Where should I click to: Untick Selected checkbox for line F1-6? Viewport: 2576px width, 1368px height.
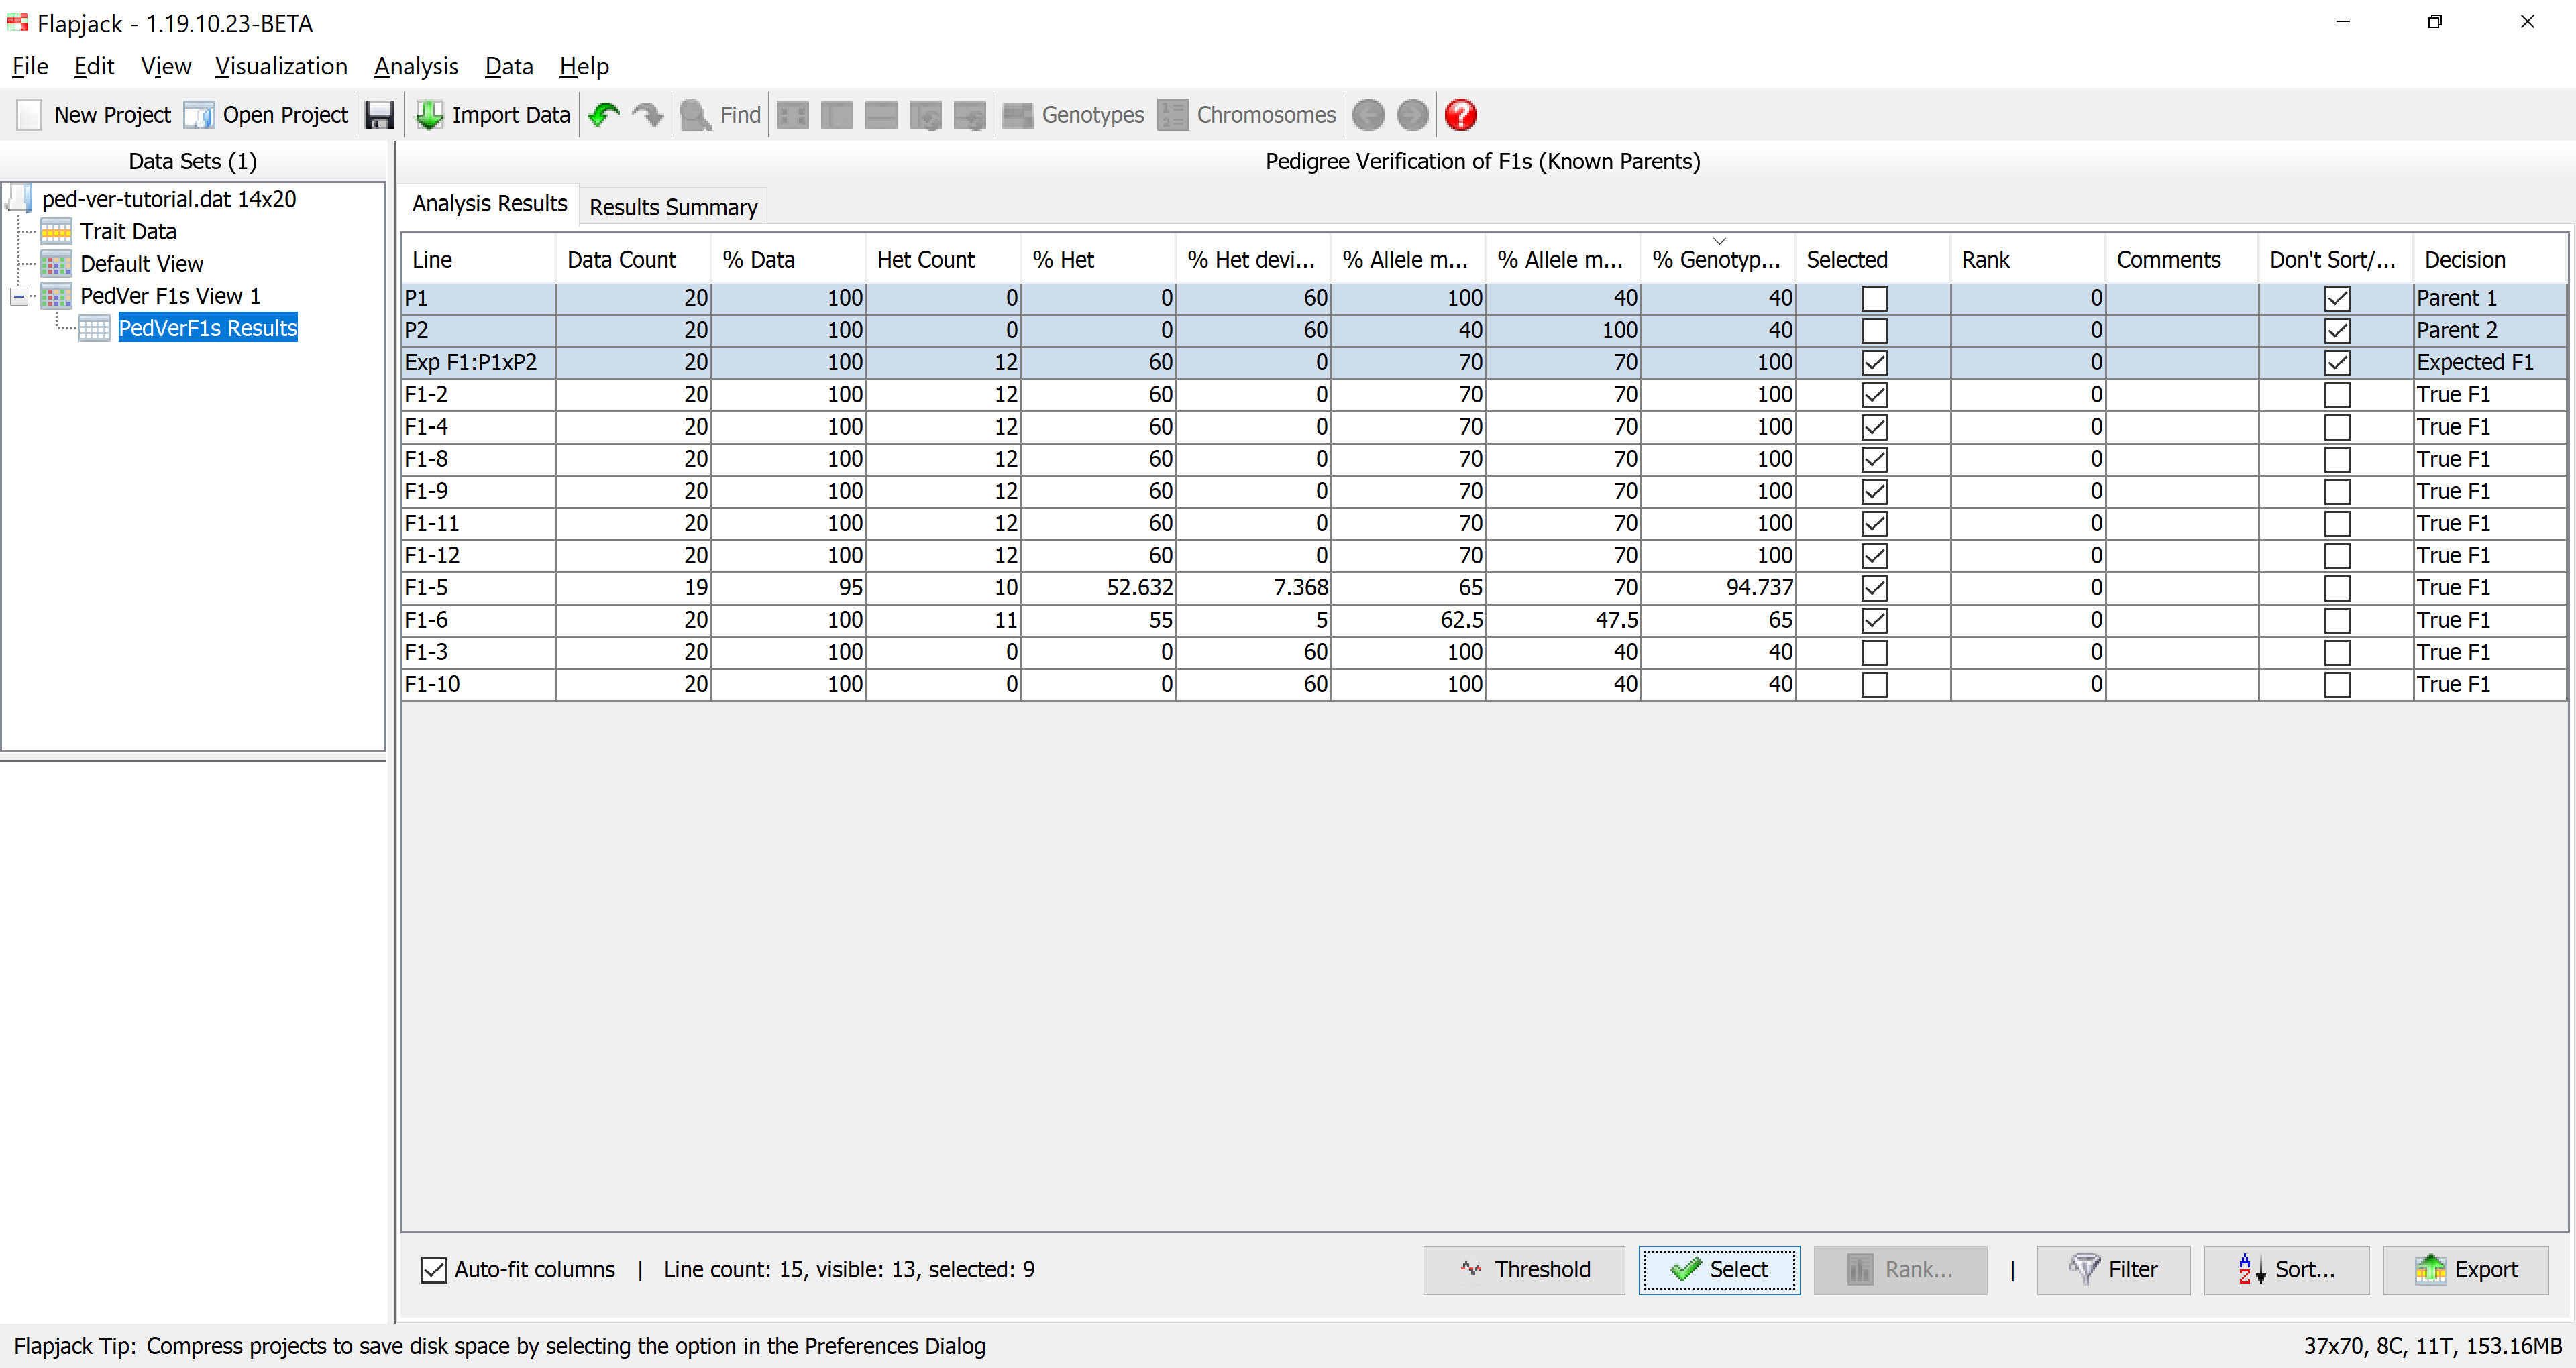pyautogui.click(x=1874, y=620)
